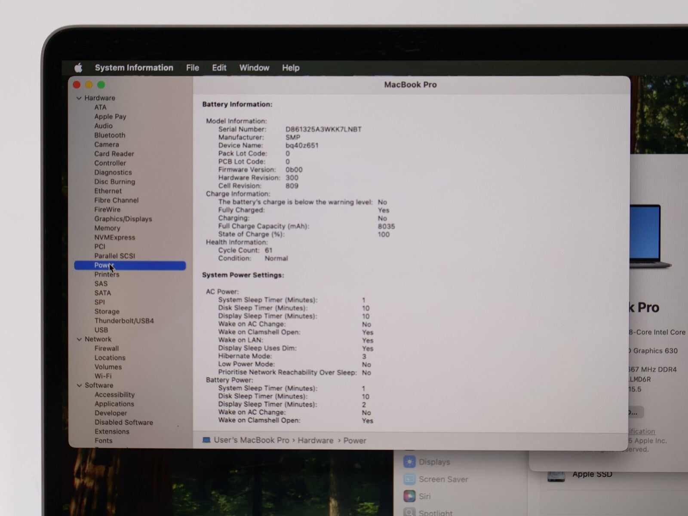Click the MacBook Pro window title

(x=410, y=85)
